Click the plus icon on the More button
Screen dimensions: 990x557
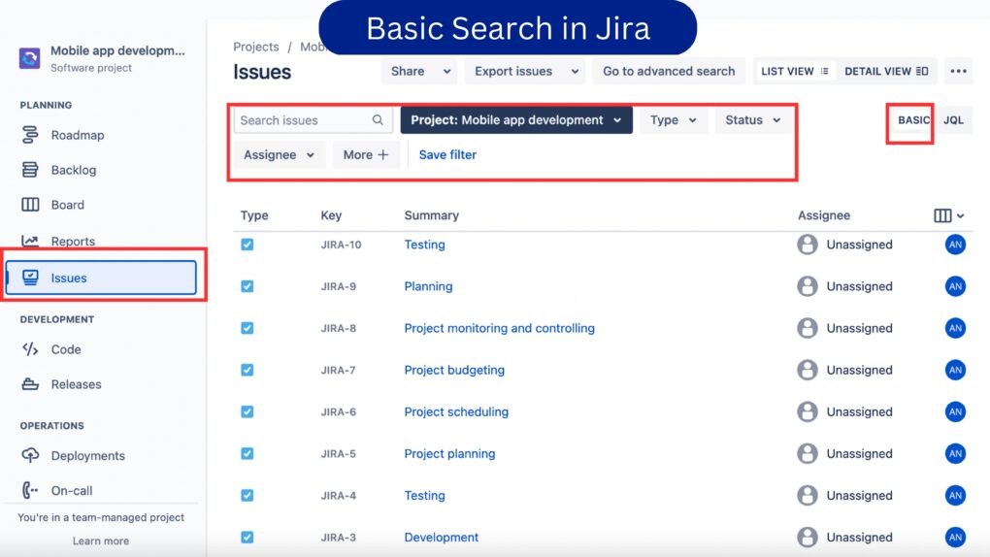tap(383, 154)
